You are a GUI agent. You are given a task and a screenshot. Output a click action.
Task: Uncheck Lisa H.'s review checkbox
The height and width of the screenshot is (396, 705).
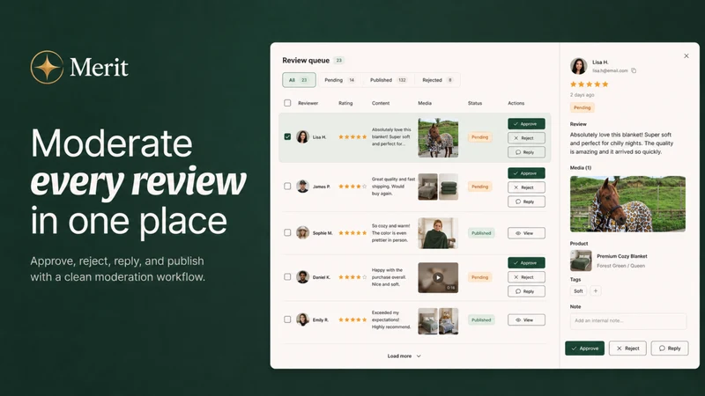point(287,136)
